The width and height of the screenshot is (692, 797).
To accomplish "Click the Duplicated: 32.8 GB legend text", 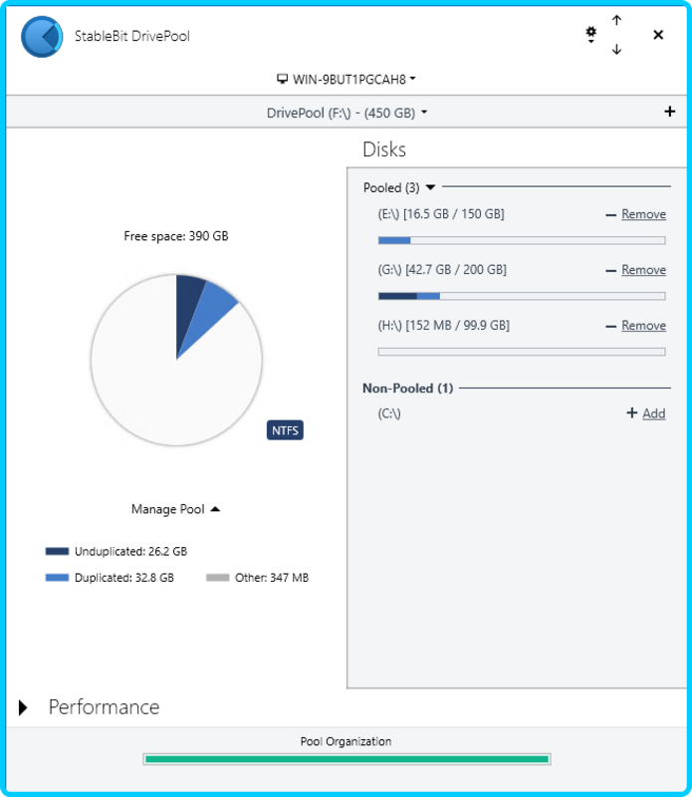I will (124, 578).
